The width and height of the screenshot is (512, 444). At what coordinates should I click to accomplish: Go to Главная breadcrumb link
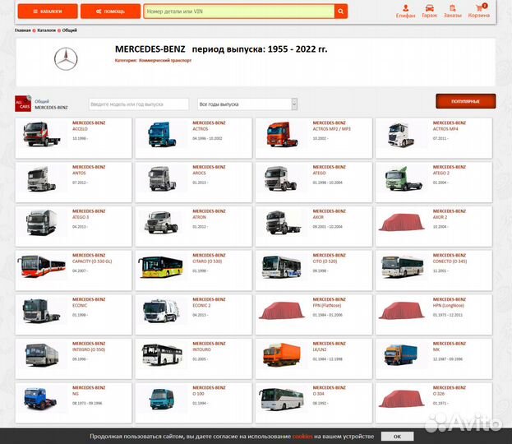22,30
